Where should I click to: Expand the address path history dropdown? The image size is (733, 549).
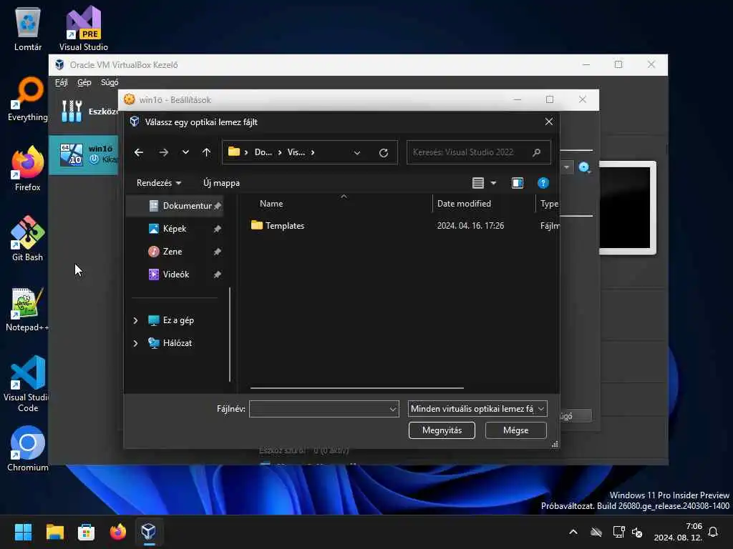(x=357, y=153)
